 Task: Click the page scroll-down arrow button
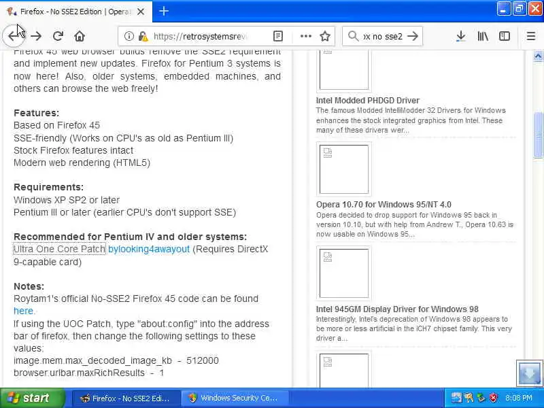(x=530, y=373)
